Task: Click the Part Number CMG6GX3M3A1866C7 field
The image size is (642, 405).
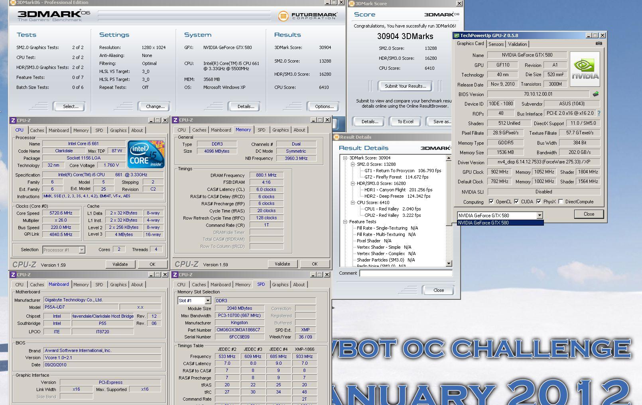Action: pyautogui.click(x=239, y=330)
